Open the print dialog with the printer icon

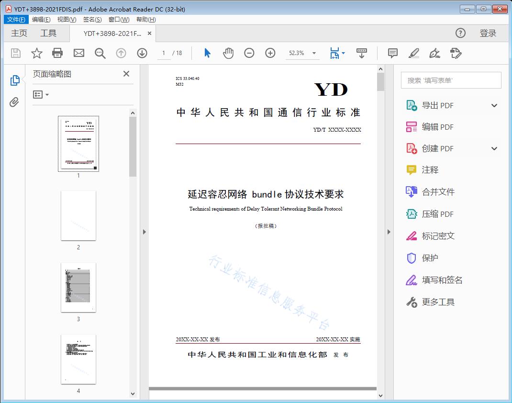[x=57, y=53]
